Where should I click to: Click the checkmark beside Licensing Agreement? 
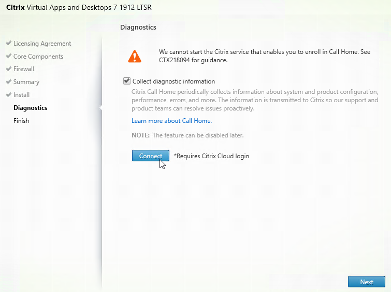(9, 44)
